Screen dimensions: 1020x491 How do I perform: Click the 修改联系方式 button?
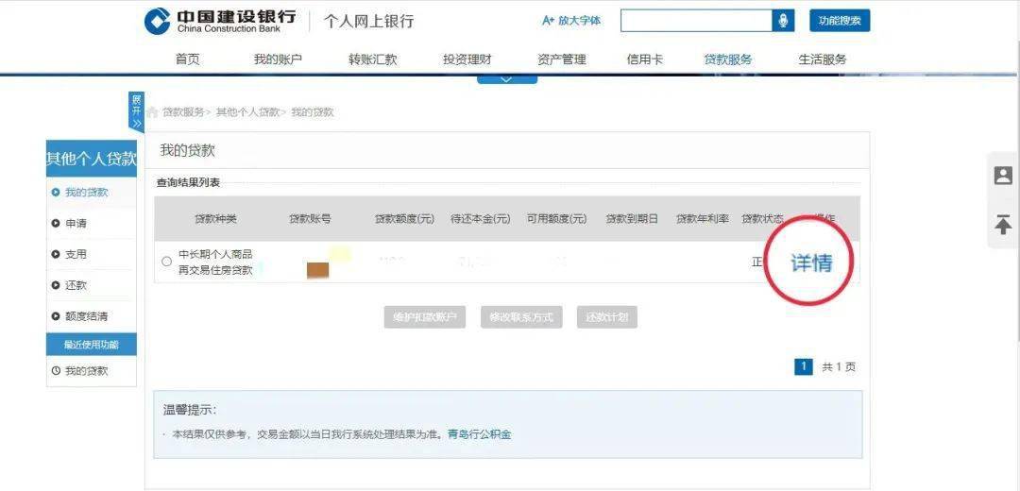coord(521,317)
